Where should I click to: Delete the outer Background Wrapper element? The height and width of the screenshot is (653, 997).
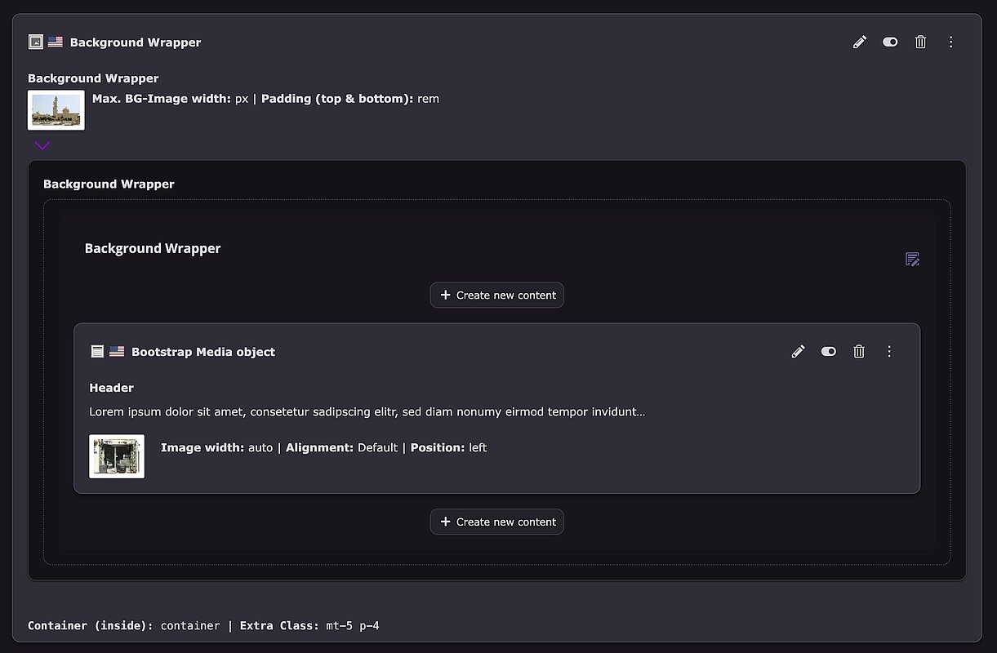coord(920,42)
